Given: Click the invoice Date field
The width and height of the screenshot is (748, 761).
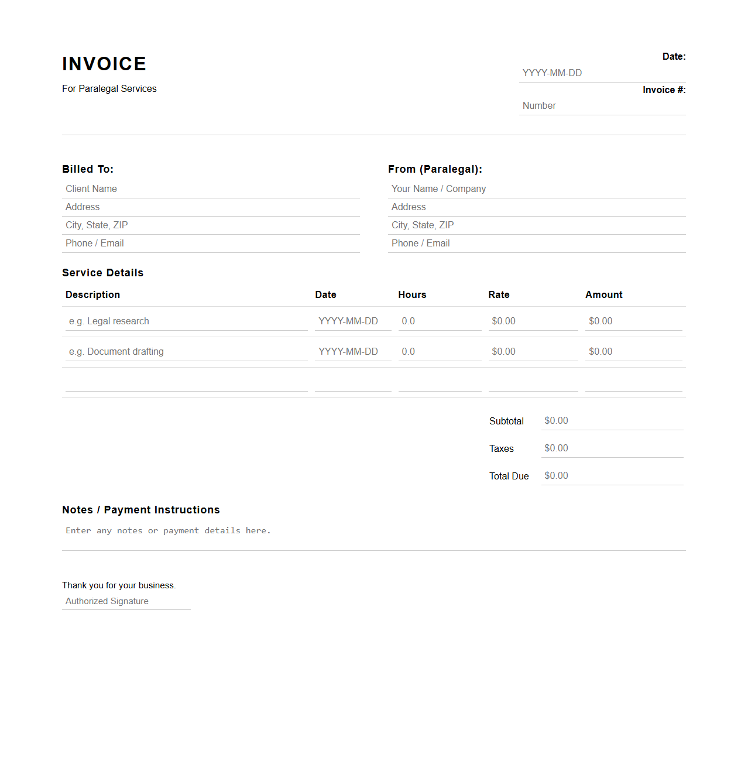Looking at the screenshot, I should point(602,73).
